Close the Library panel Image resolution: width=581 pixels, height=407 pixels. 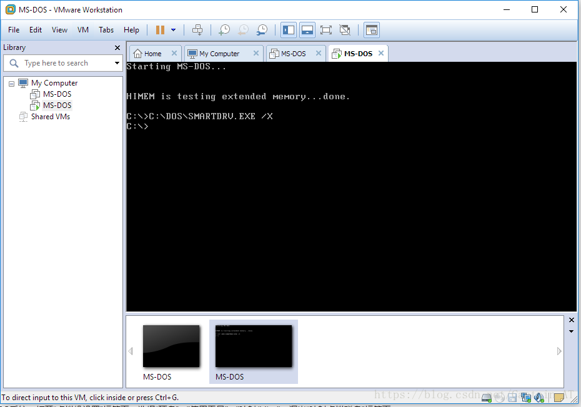coord(117,48)
